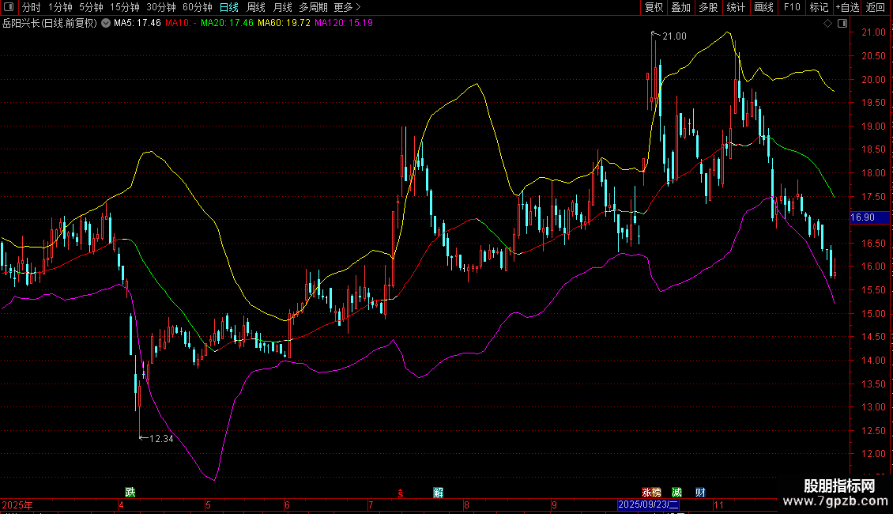Activate 画线 drawing tools
The width and height of the screenshot is (893, 514).
[763, 7]
